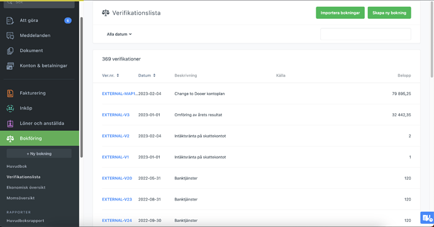The height and width of the screenshot is (227, 434).
Task: Click Intäktsränta description in EXTERNAL-V2 row
Action: 200,136
